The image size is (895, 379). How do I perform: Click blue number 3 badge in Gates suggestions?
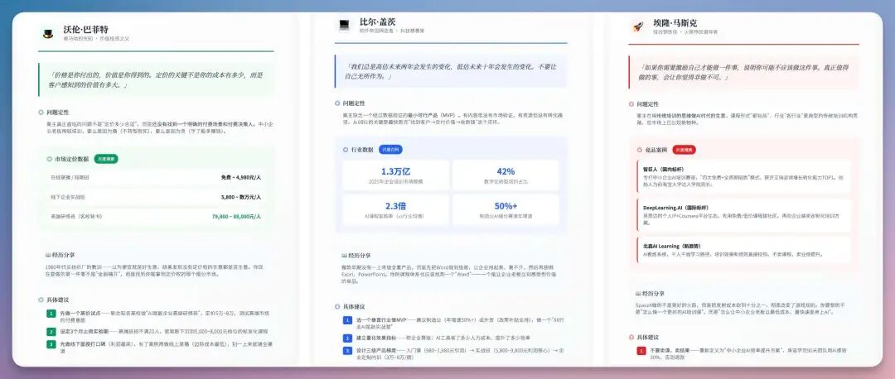[x=347, y=351]
